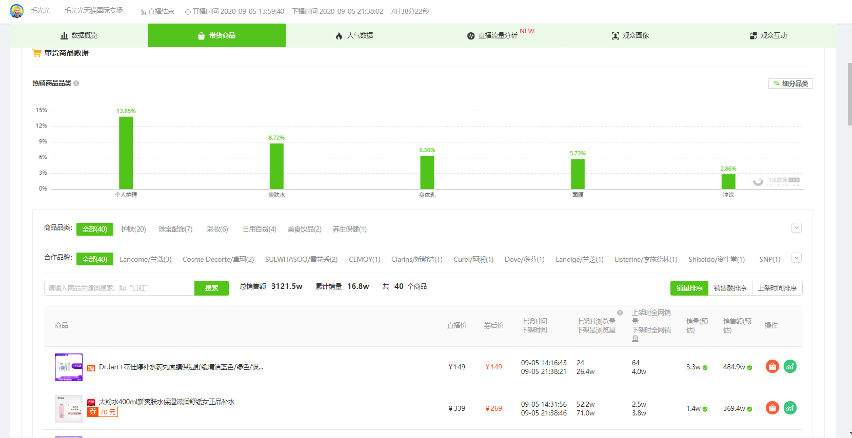The image size is (852, 438).
Task: Click verified icon next to 484.9w
Action: point(749,368)
